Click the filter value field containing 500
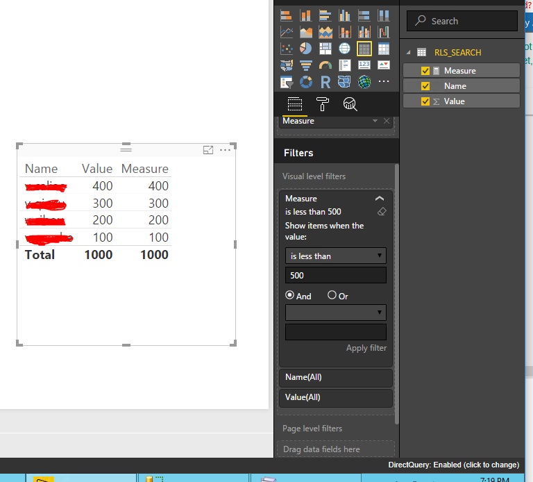Image resolution: width=533 pixels, height=482 pixels. [336, 275]
